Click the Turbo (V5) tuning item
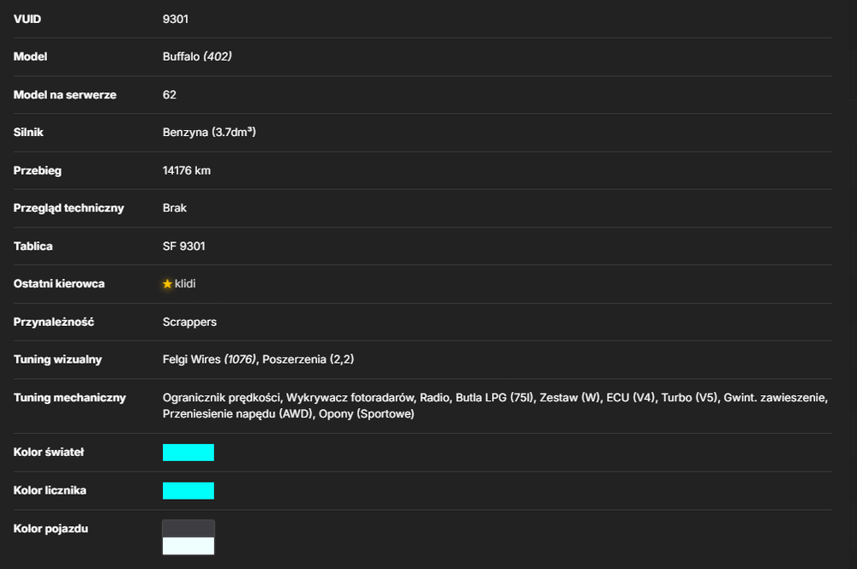Image resolution: width=857 pixels, height=569 pixels. (x=689, y=398)
